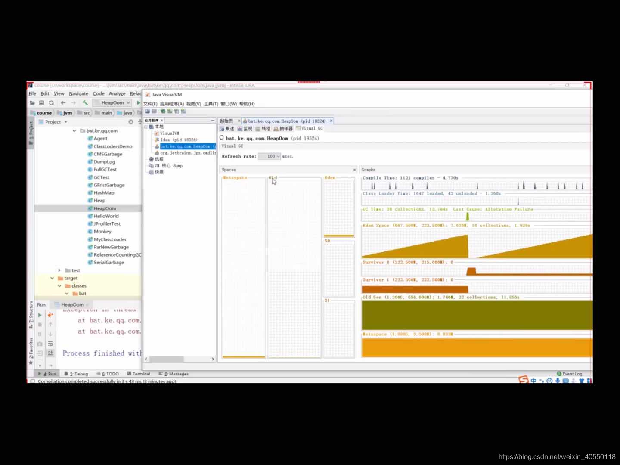Expand the test folder

coord(59,270)
